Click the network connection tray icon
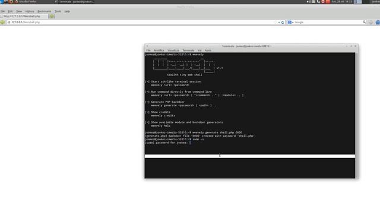The image size is (380, 214). coord(318,2)
